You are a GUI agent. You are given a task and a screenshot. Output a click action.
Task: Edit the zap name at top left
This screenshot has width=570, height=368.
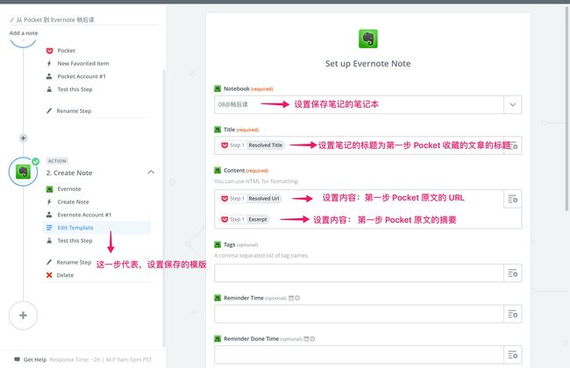[55, 19]
